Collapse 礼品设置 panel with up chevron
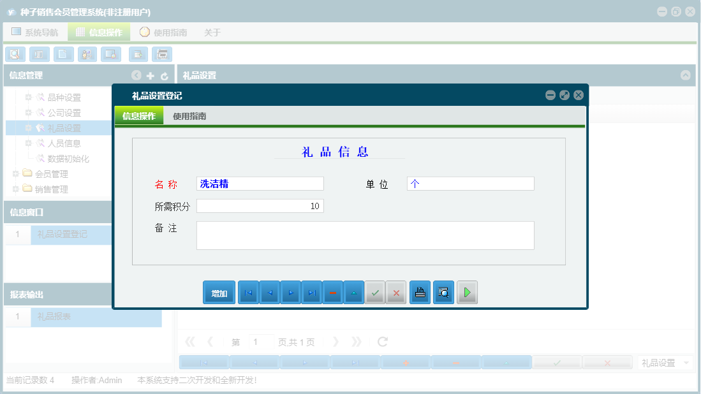701x394 pixels. tap(685, 75)
